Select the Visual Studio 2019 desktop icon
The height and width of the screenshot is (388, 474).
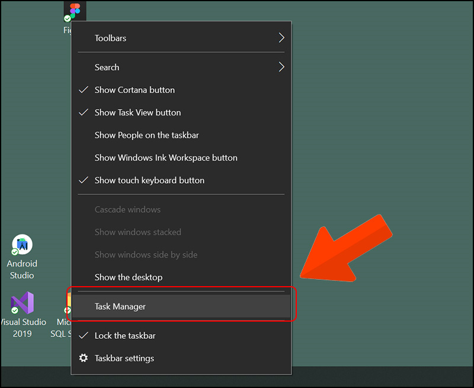tap(22, 304)
